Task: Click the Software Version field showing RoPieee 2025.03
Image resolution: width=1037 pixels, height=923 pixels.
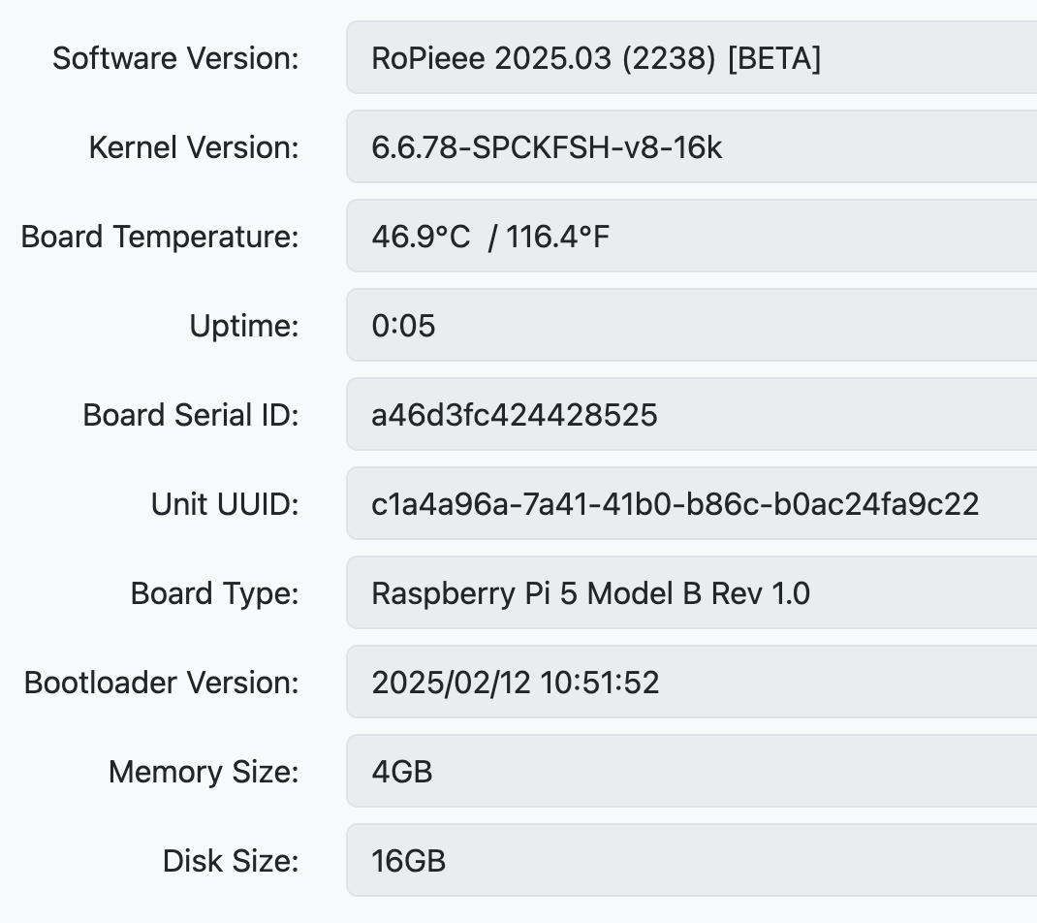Action: tap(692, 57)
